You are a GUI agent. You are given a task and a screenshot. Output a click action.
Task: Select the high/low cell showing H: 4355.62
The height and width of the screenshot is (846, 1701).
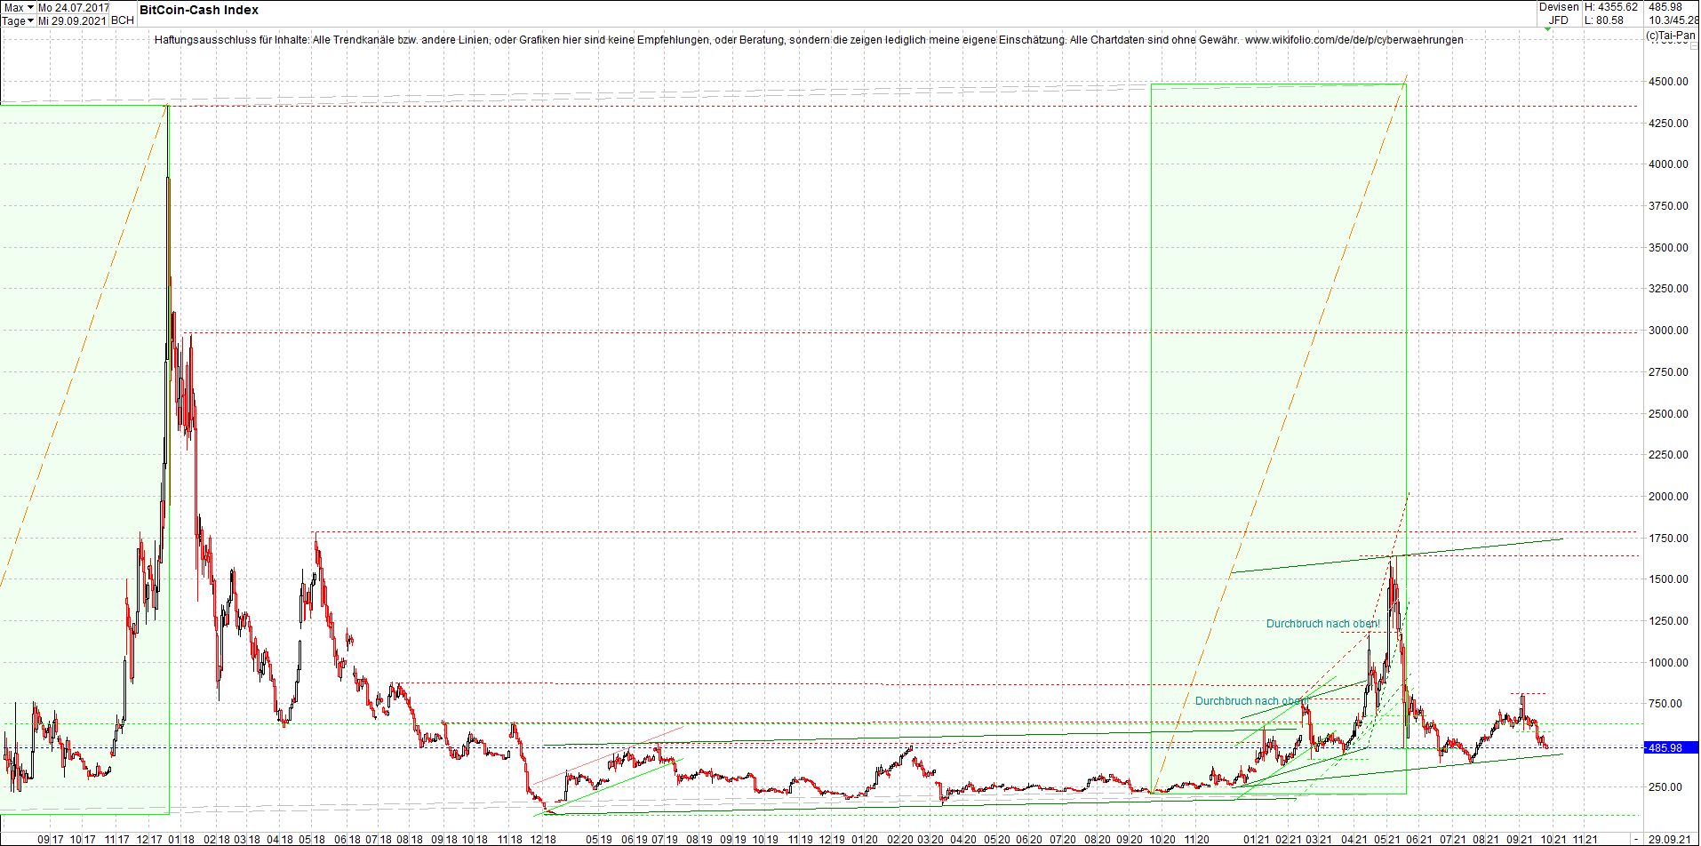[1610, 6]
